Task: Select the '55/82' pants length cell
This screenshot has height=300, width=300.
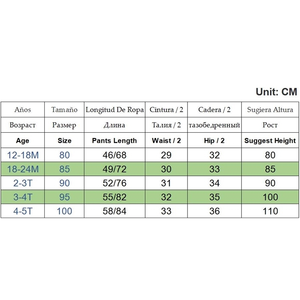Action: pyautogui.click(x=114, y=197)
